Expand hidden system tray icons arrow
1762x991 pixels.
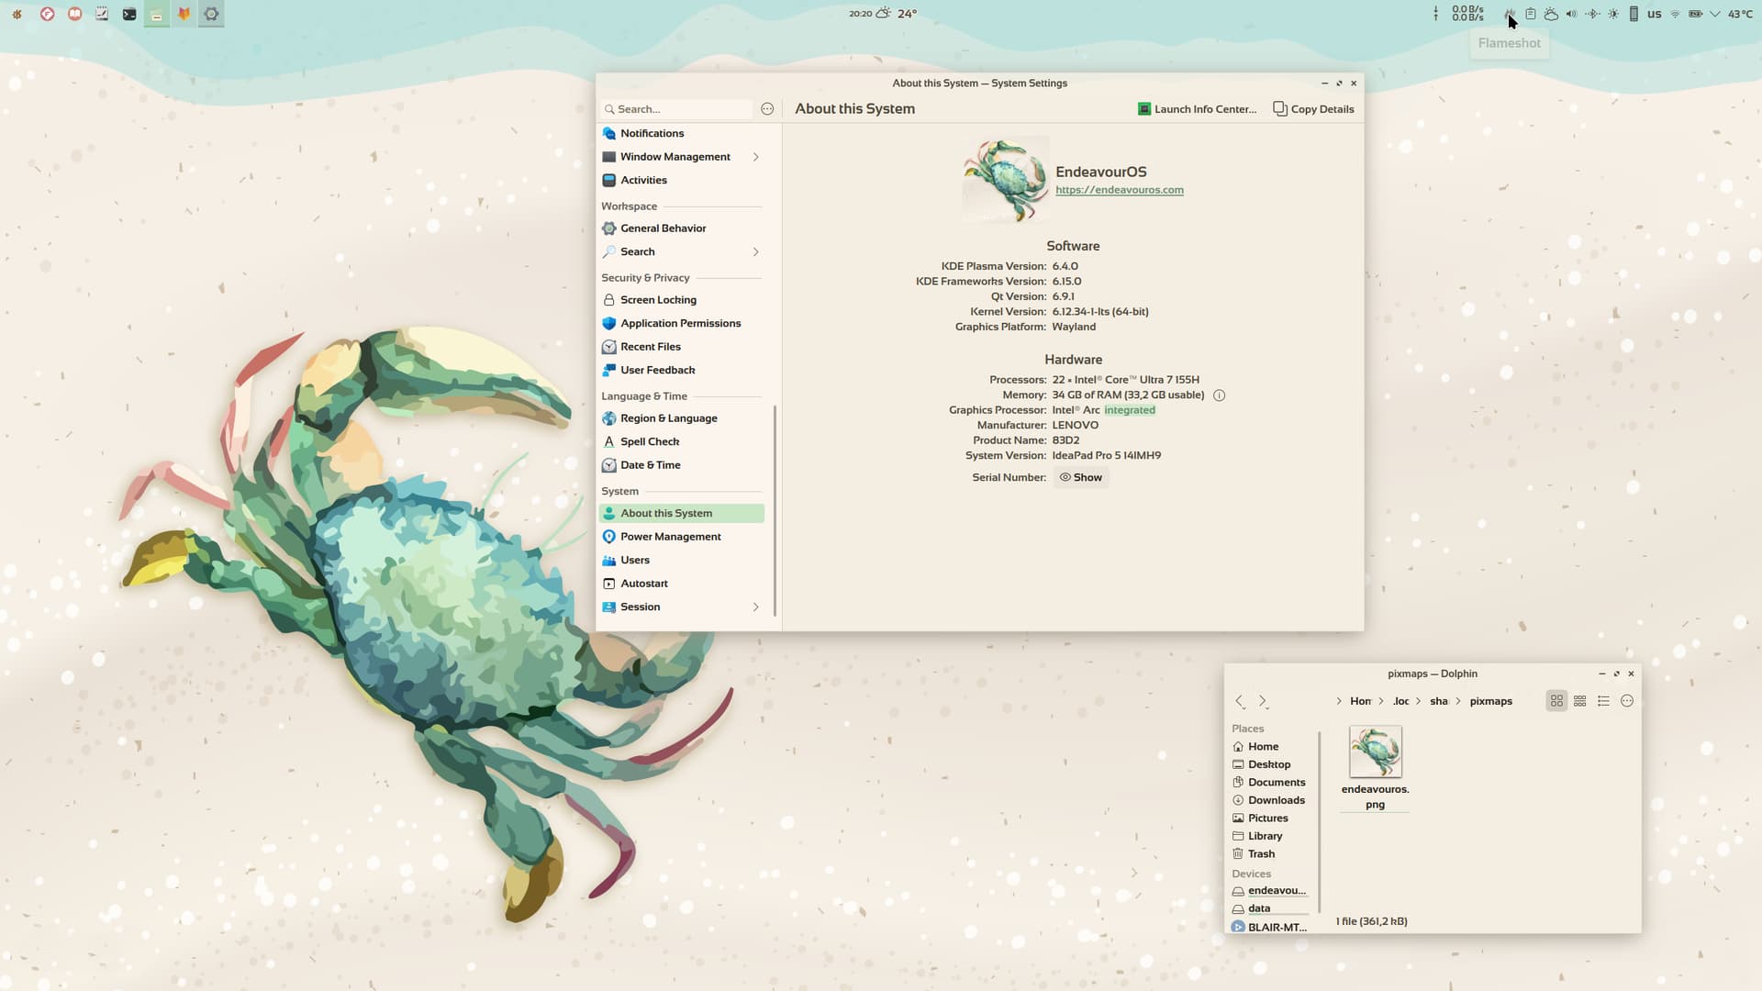point(1714,14)
